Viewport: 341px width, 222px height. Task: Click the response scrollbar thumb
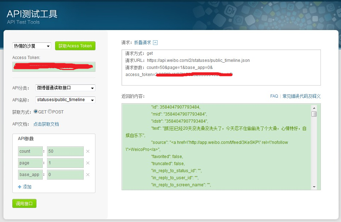314,114
